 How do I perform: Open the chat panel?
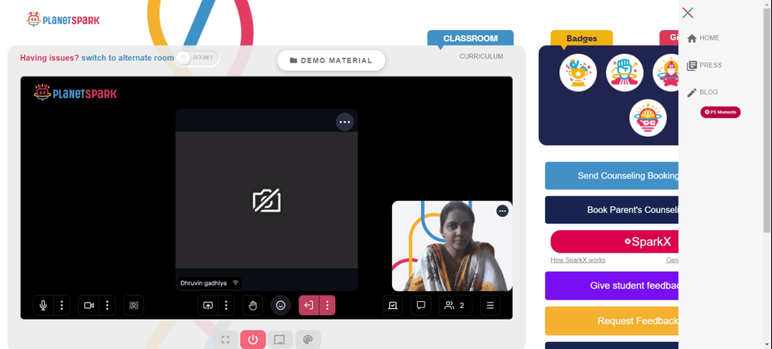coord(421,305)
